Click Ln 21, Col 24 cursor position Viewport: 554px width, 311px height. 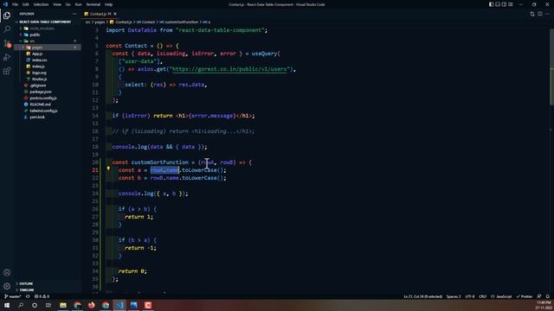pyautogui.click(x=423, y=296)
